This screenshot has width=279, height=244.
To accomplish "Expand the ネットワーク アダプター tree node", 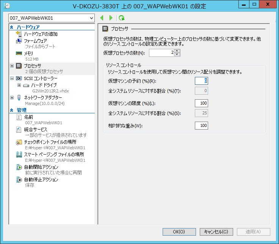I will (x=12, y=97).
